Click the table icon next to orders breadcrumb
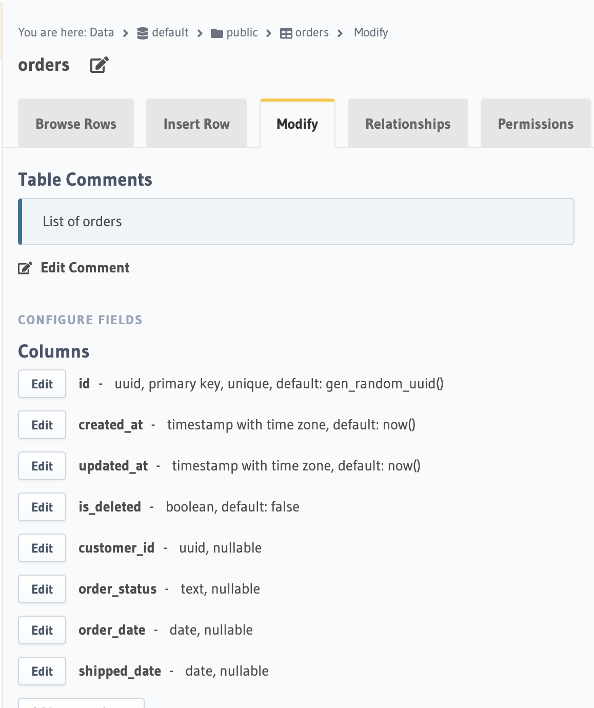The height and width of the screenshot is (708, 594). 286,33
